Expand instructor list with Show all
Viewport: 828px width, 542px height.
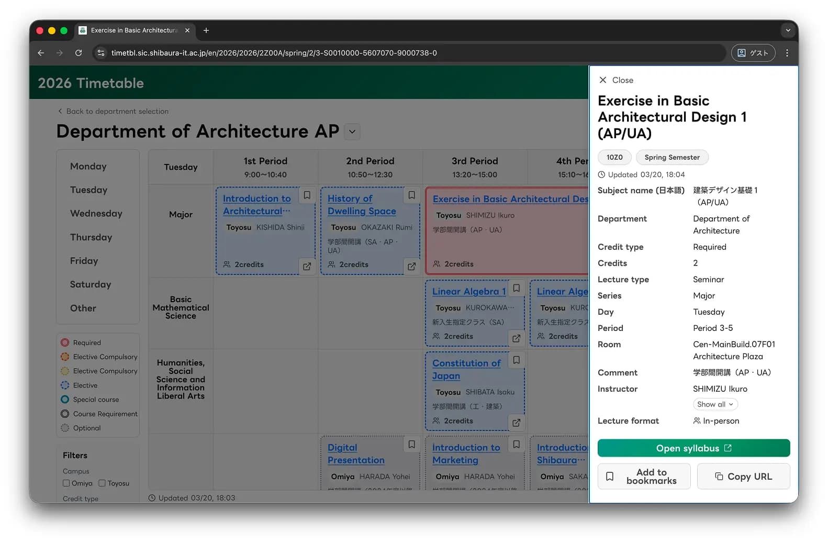[715, 404]
